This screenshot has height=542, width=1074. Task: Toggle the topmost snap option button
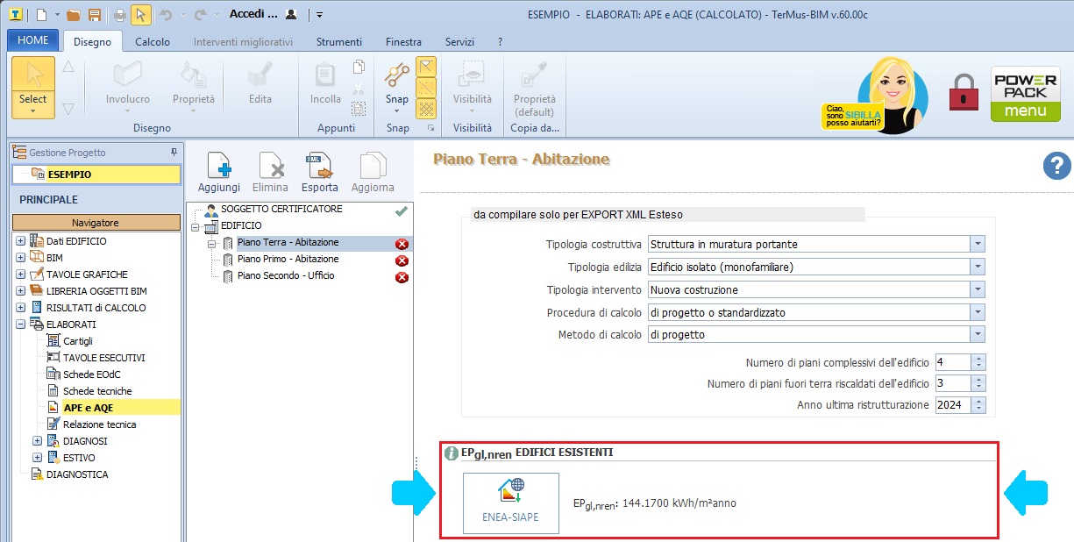coord(426,67)
